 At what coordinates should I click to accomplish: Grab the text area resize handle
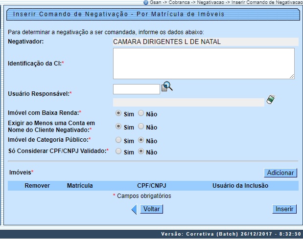pos(292,76)
